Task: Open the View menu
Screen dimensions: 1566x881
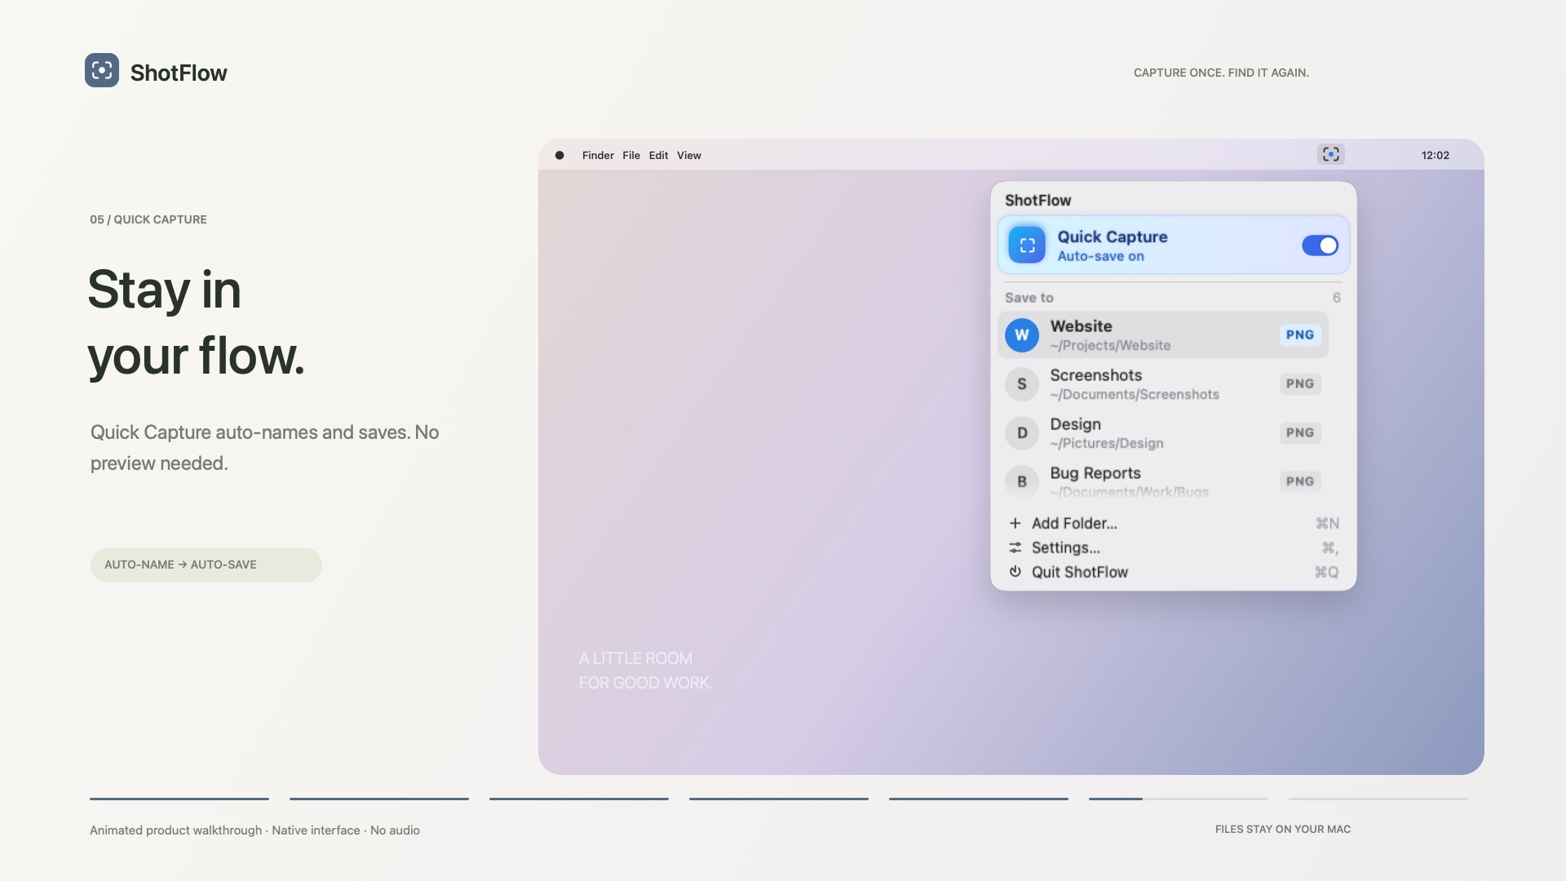Action: (x=689, y=155)
